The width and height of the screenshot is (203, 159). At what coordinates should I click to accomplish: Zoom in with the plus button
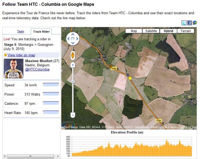pyautogui.click(x=73, y=65)
